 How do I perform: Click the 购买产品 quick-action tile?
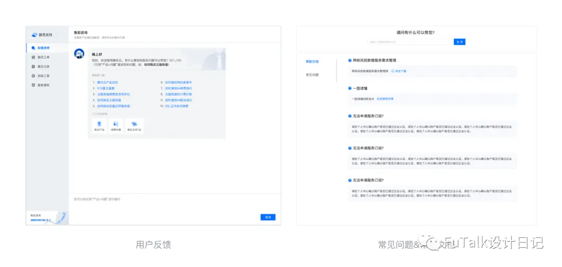tap(99, 126)
